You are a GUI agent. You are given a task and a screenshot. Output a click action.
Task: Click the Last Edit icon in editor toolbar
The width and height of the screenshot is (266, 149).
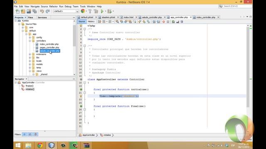[99, 22]
